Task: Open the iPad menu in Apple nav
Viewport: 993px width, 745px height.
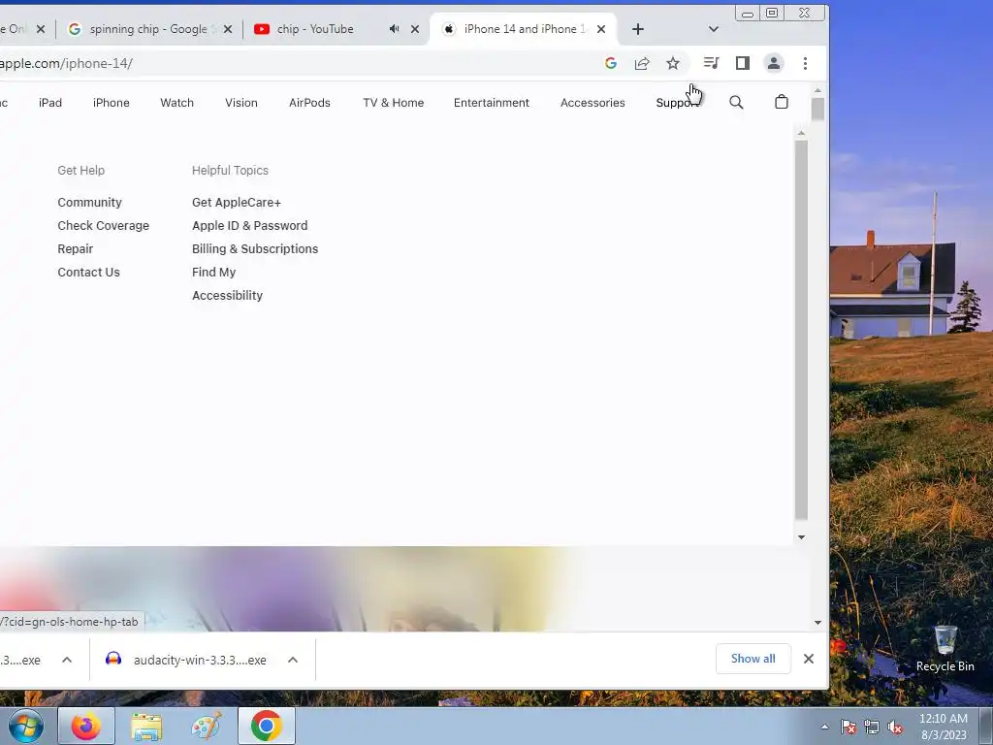Action: (50, 103)
